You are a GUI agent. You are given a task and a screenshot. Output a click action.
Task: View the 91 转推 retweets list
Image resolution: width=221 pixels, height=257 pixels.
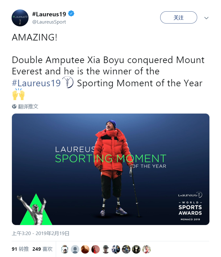coord(20,249)
